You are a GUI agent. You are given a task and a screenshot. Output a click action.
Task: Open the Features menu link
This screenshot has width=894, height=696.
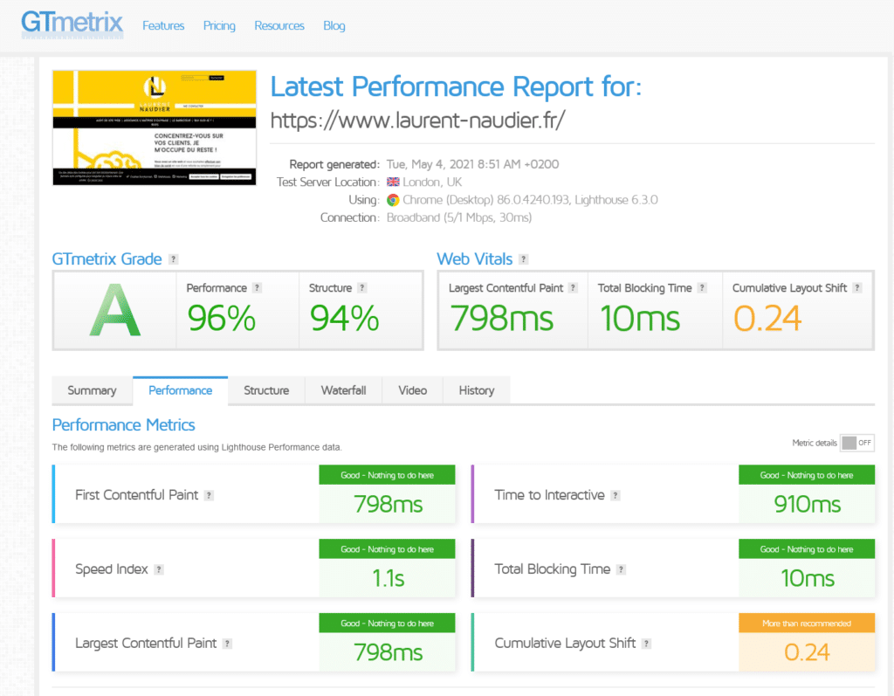click(163, 25)
